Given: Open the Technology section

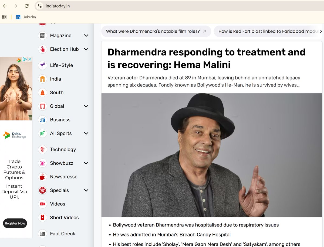Looking at the screenshot, I should click(x=63, y=149).
